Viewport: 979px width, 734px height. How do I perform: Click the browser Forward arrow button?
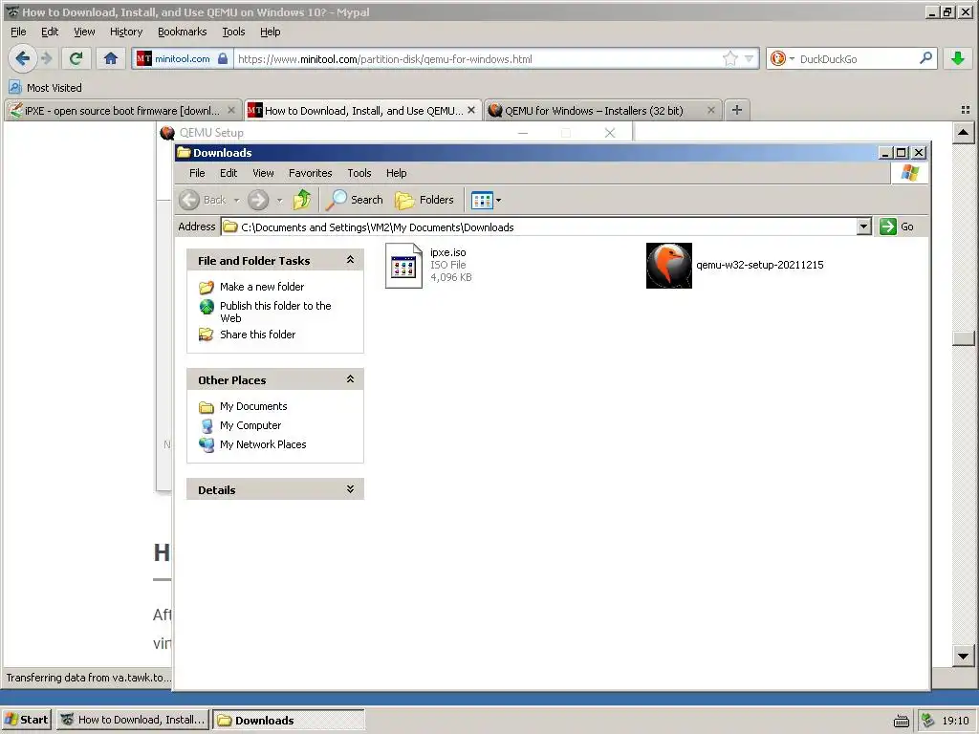[47, 58]
